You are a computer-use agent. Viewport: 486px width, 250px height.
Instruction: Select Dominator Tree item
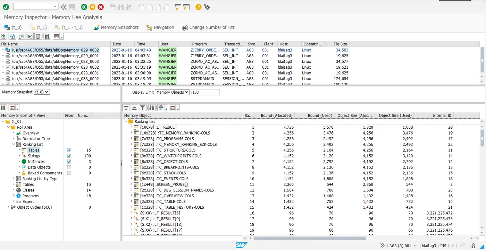[x=36, y=139]
